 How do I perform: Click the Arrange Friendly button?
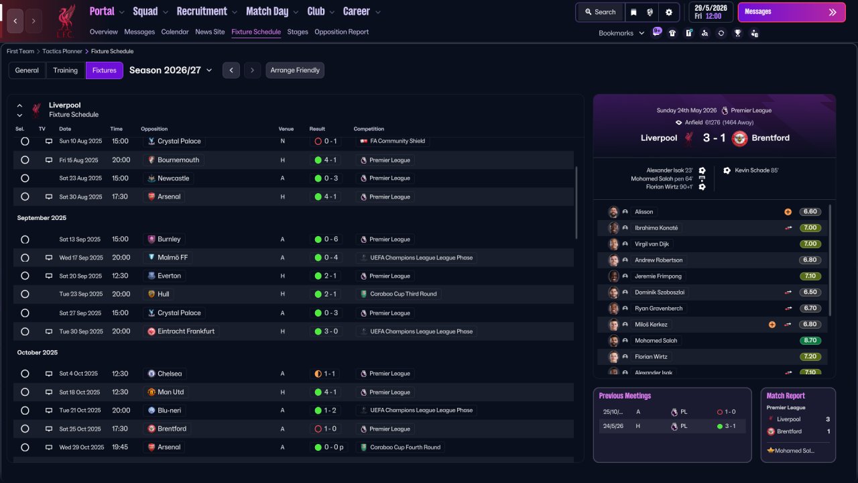click(295, 70)
